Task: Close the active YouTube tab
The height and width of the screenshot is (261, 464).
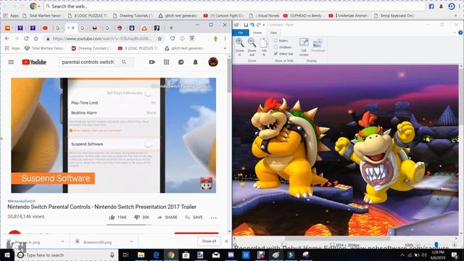Action: 73,28
